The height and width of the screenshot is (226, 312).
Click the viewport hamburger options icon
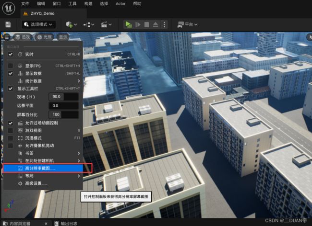pyautogui.click(x=7, y=37)
